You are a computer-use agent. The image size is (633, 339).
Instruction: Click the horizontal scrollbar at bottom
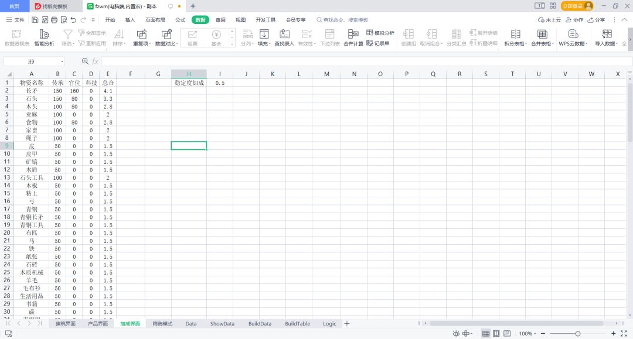point(516,323)
